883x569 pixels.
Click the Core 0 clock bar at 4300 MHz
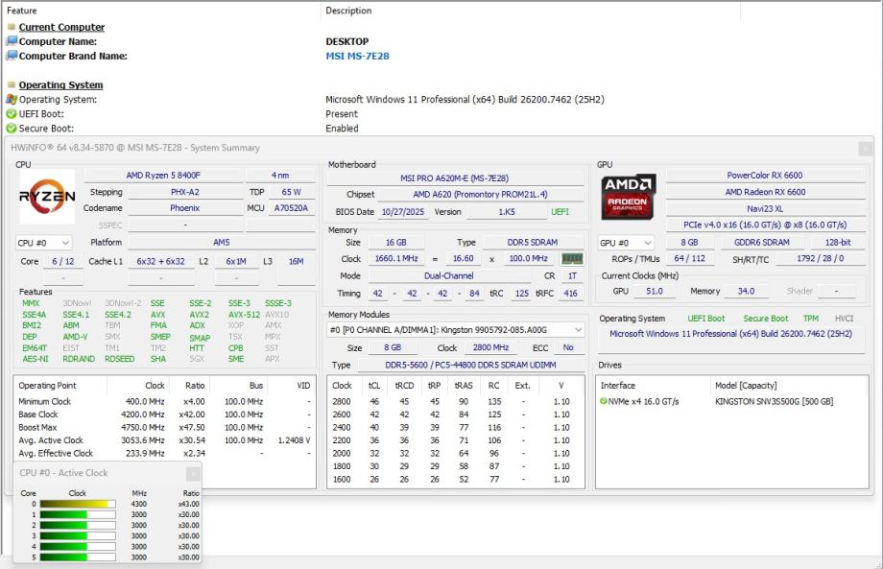[x=78, y=504]
